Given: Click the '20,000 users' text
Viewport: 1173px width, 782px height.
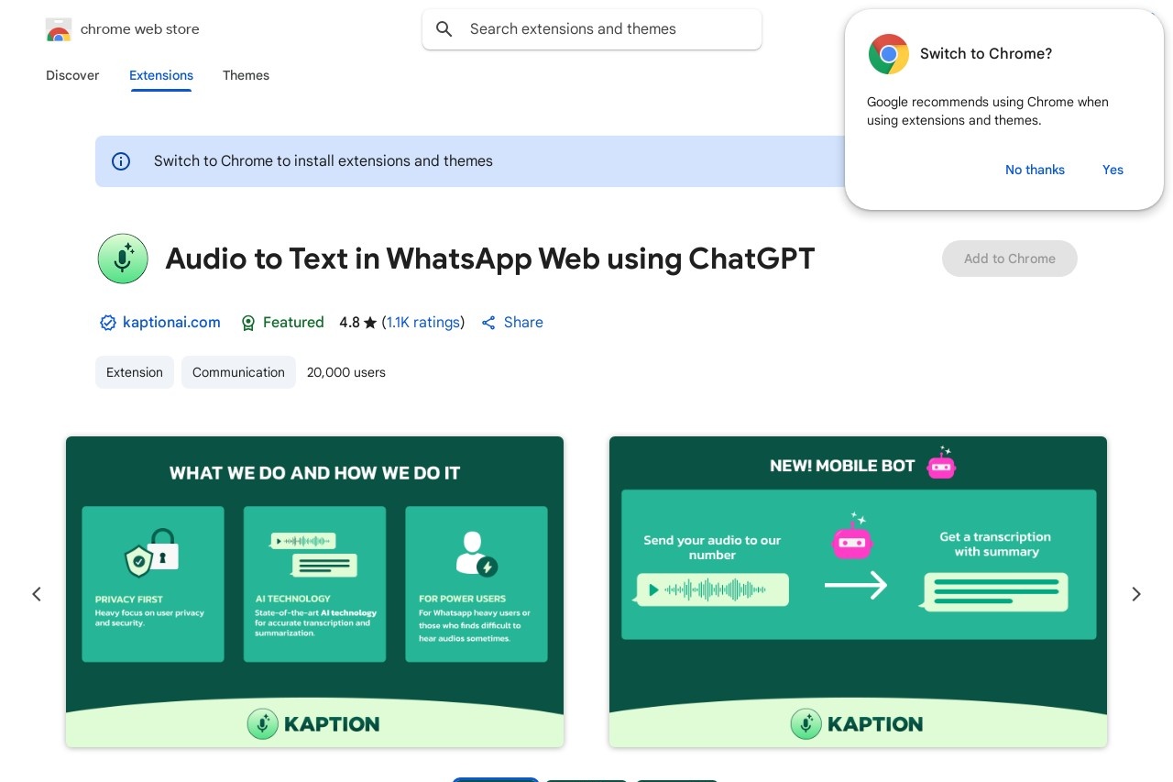Looking at the screenshot, I should pos(346,372).
